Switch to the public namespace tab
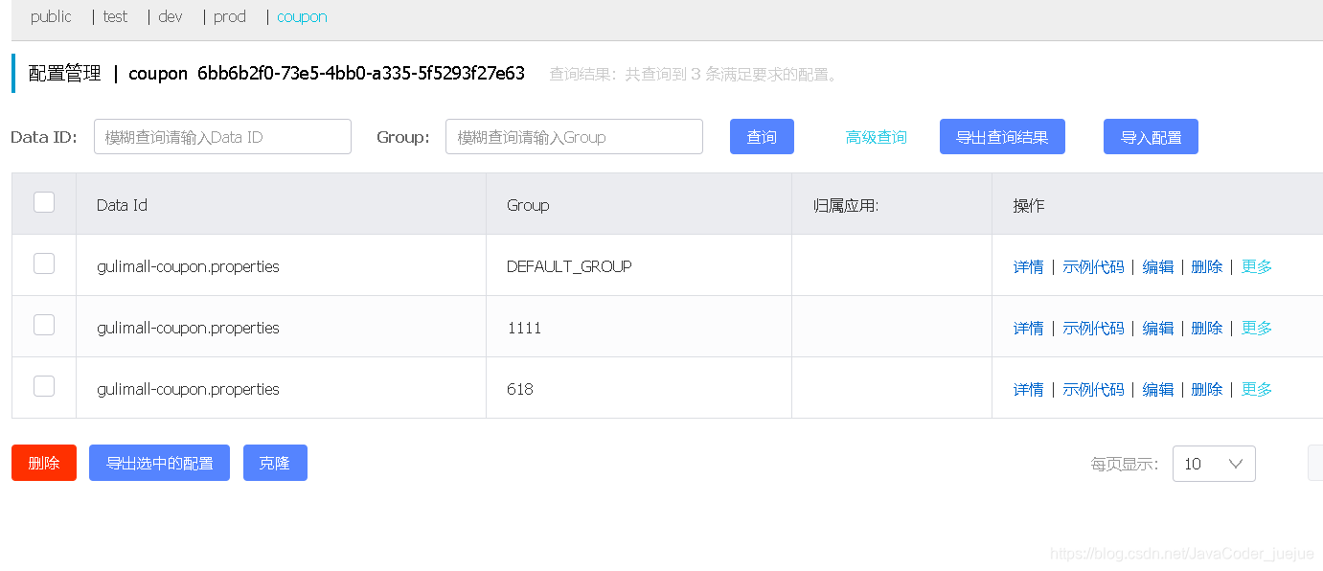This screenshot has height=571, width=1323. (x=51, y=16)
